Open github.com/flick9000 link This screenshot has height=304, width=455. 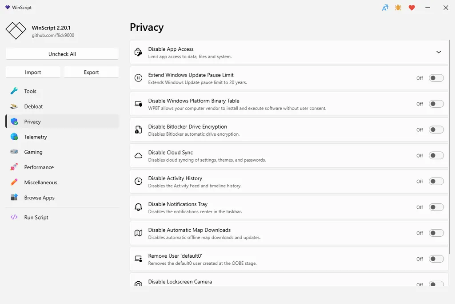[x=53, y=35]
